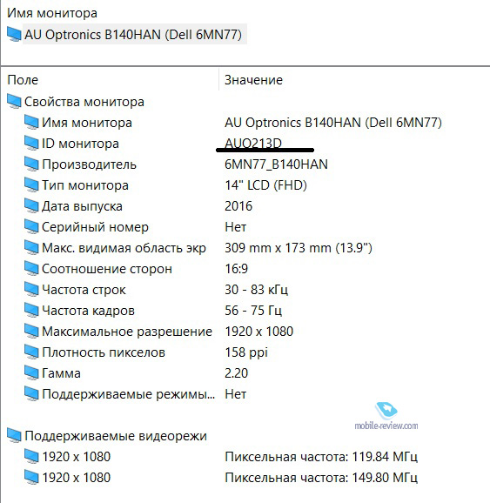The image size is (490, 503).
Task: Select Пиксельная частота: 149.80 МГц value
Action: coord(321,478)
